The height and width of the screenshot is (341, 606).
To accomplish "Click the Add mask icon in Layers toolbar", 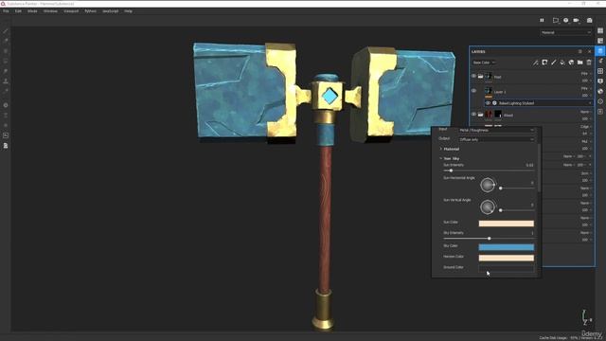I will pos(544,63).
